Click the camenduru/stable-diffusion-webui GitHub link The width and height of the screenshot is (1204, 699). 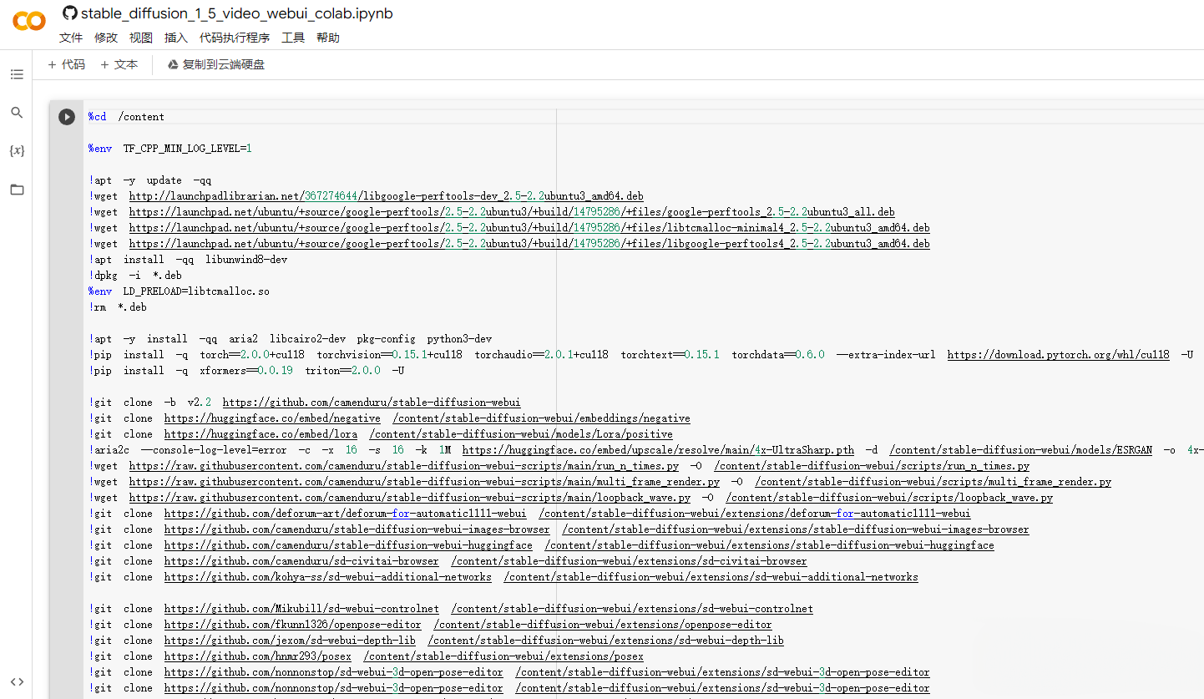coord(371,403)
